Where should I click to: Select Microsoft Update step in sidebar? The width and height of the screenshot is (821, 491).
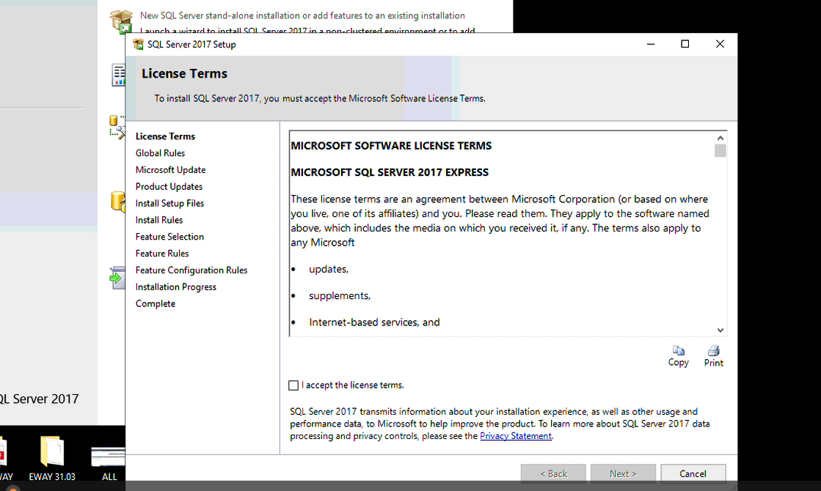[x=171, y=170]
